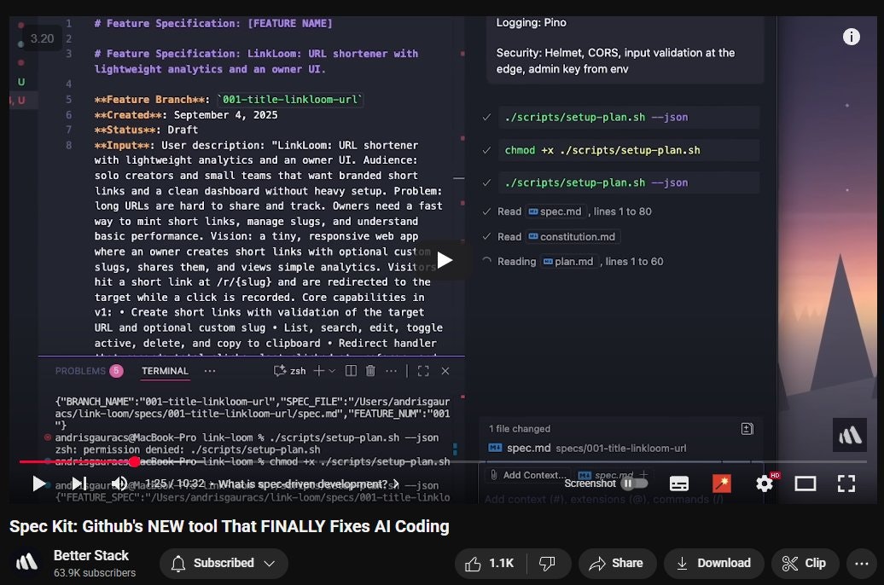The image size is (884, 585).
Task: Click the plan.md file chip
Action: pyautogui.click(x=569, y=262)
